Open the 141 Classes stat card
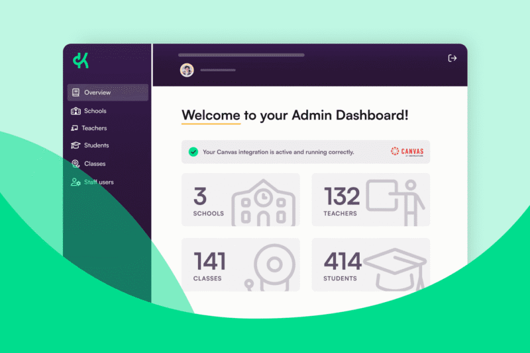 tap(240, 264)
